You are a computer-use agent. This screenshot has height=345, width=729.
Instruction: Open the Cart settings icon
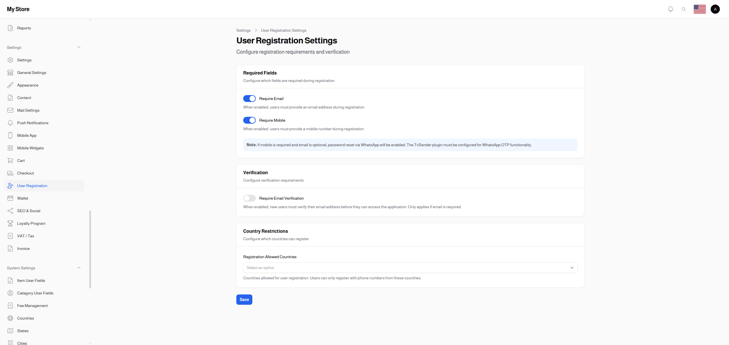click(10, 161)
